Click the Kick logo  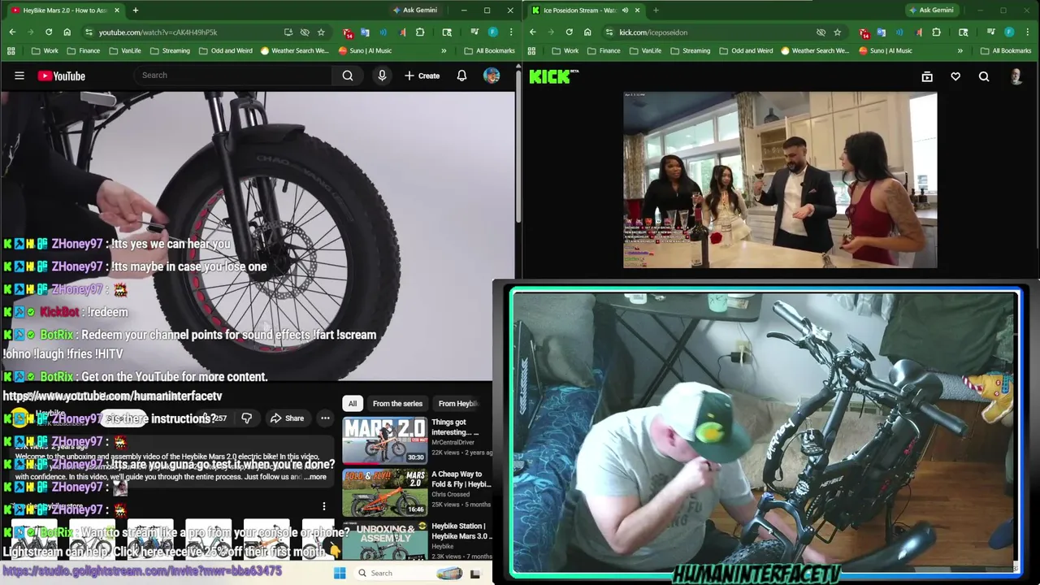tap(553, 76)
